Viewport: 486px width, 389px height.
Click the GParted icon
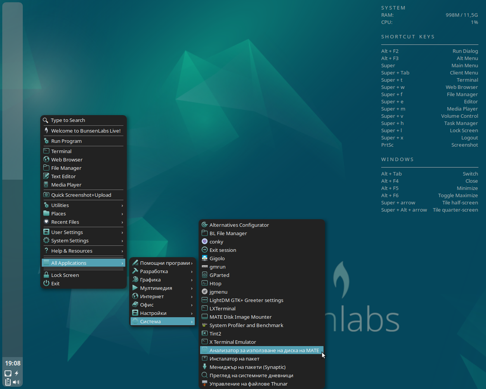click(205, 275)
